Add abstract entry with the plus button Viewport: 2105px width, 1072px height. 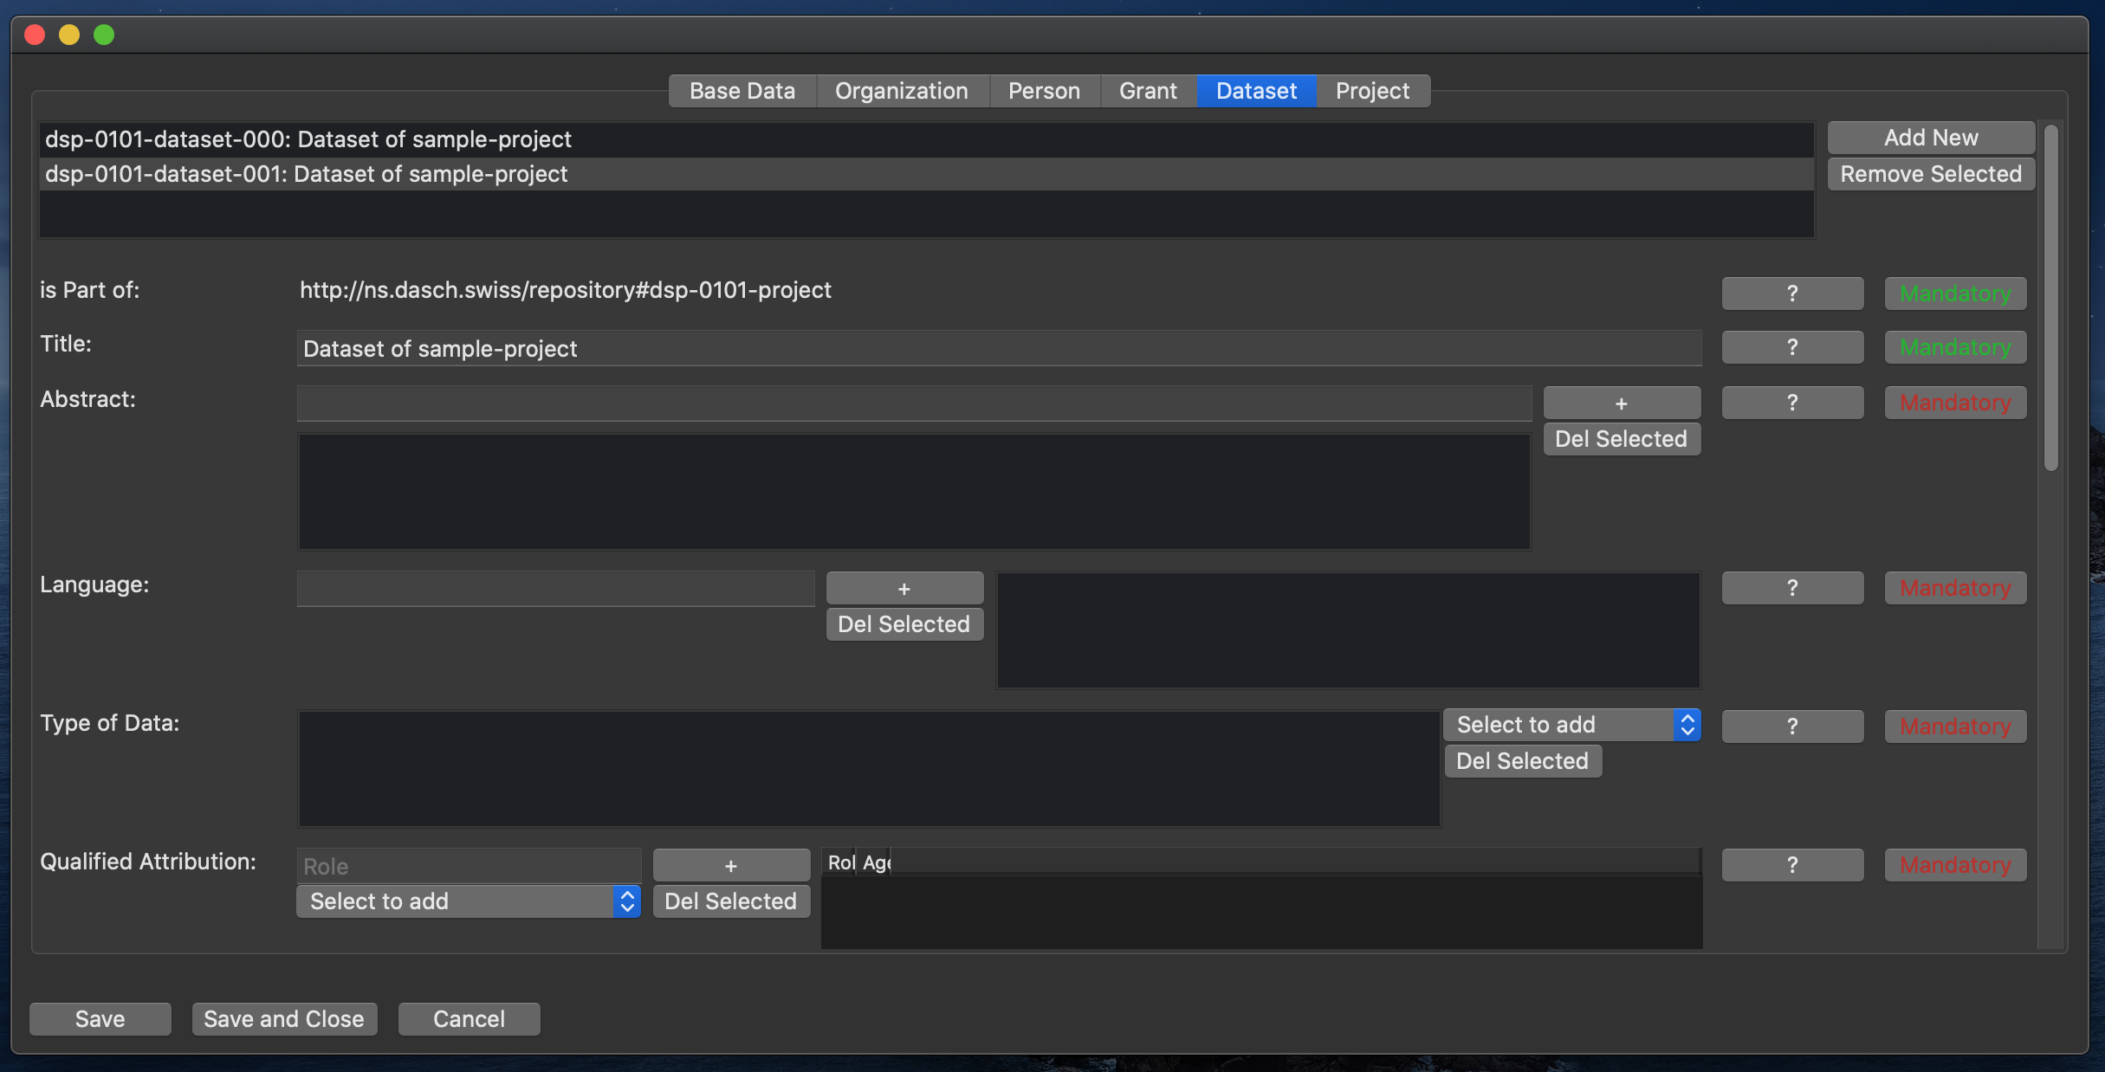(x=1622, y=403)
